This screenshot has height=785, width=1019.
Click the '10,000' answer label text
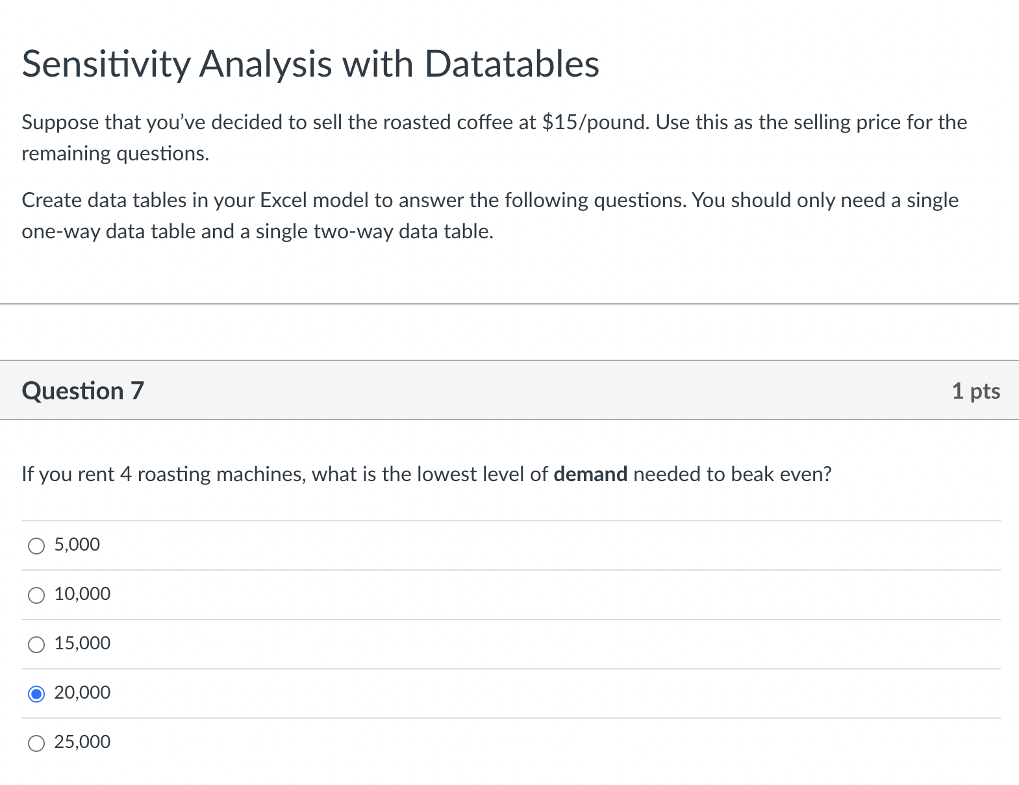pyautogui.click(x=82, y=593)
